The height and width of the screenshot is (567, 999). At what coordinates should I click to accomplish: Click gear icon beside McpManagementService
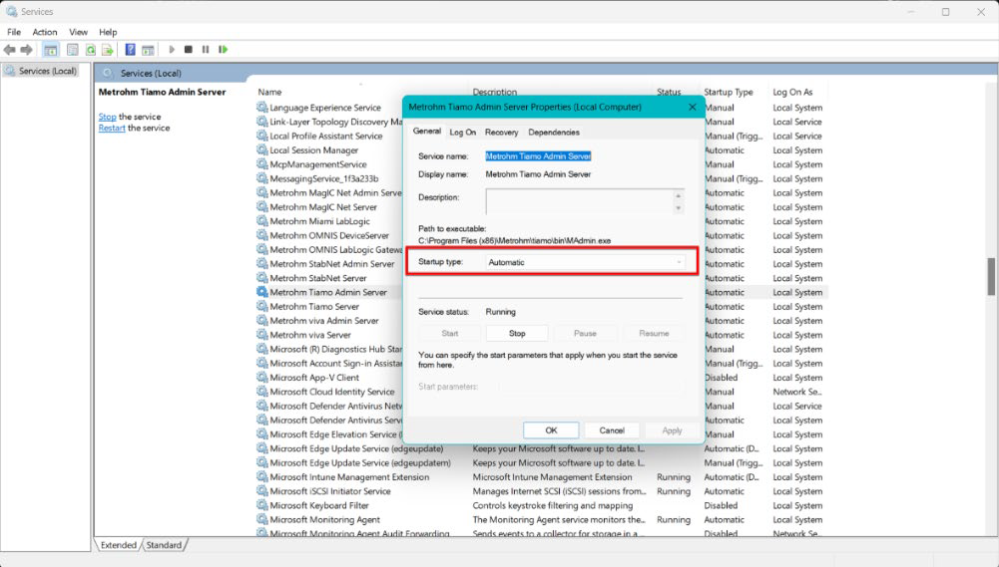261,163
